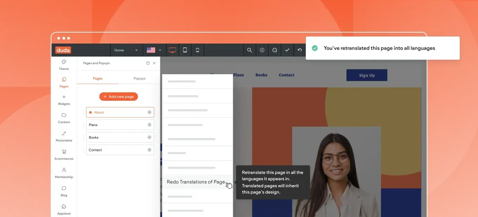478x217 pixels.
Task: Click the help icon in Pages and Popups
Action: click(x=148, y=63)
